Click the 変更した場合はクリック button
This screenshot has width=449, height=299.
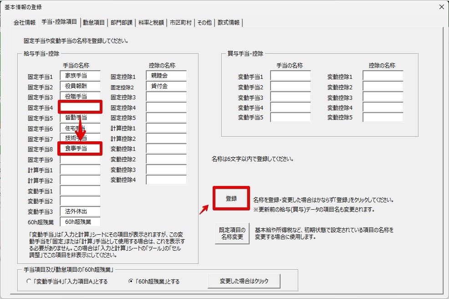[x=244, y=281]
